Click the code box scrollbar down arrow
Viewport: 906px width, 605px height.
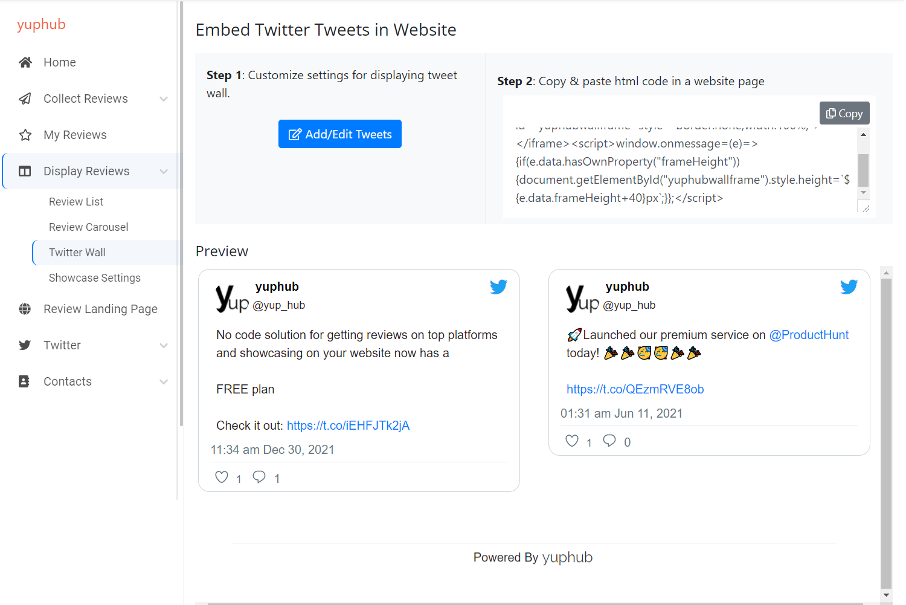click(864, 193)
